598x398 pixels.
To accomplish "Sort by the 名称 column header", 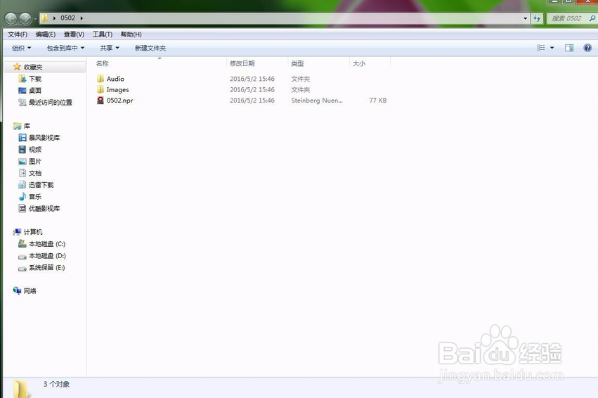I will pos(102,63).
